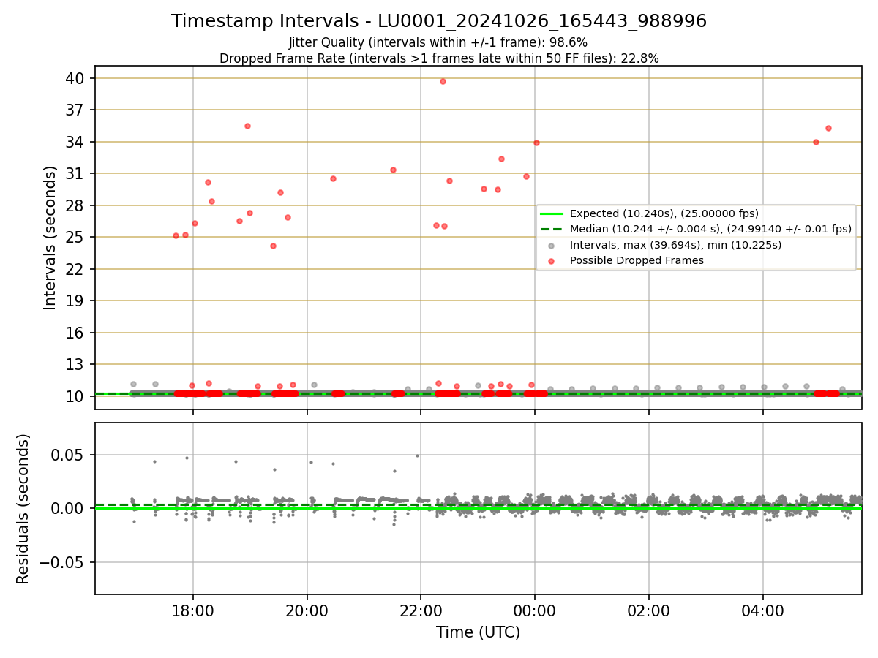Image resolution: width=878 pixels, height=658 pixels.
Task: Click the plot title 'Timestamp Intervals - LU0001_20241026_165443_988996'
Action: (439, 21)
